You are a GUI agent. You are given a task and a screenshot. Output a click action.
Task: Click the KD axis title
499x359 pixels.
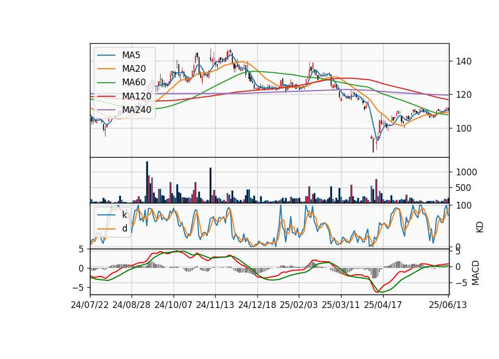pyautogui.click(x=480, y=227)
